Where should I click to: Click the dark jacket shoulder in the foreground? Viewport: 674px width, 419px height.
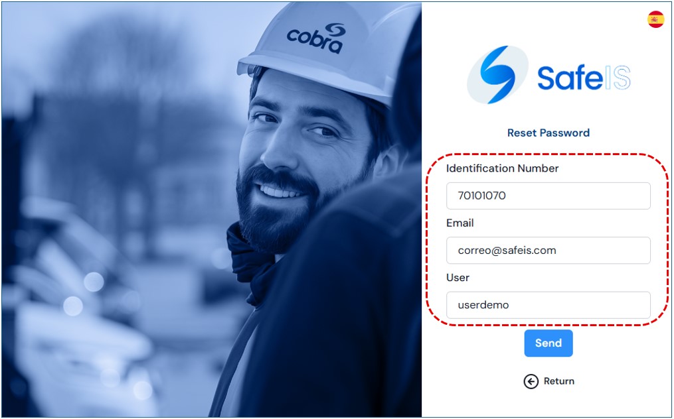pos(344,300)
